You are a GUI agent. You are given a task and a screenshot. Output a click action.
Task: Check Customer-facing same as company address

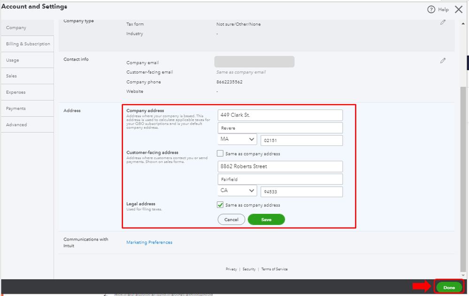(x=220, y=153)
